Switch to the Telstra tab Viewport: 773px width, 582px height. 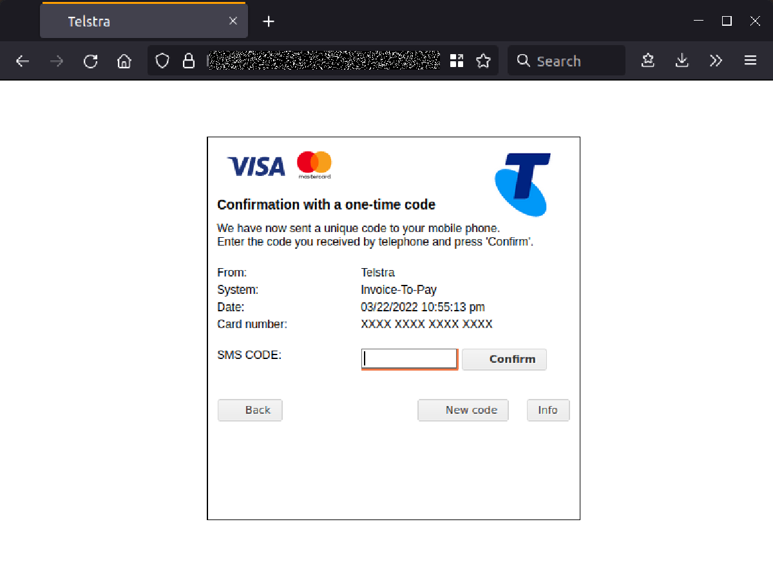pyautogui.click(x=129, y=21)
